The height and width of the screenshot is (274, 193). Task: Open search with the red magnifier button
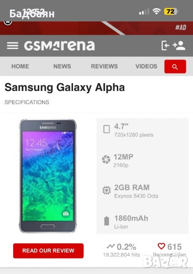(x=175, y=66)
